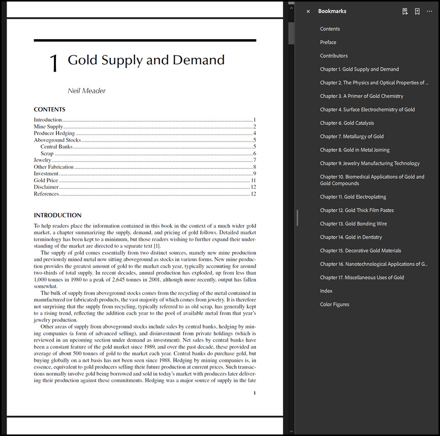Click the add new bookmark icon

[417, 11]
